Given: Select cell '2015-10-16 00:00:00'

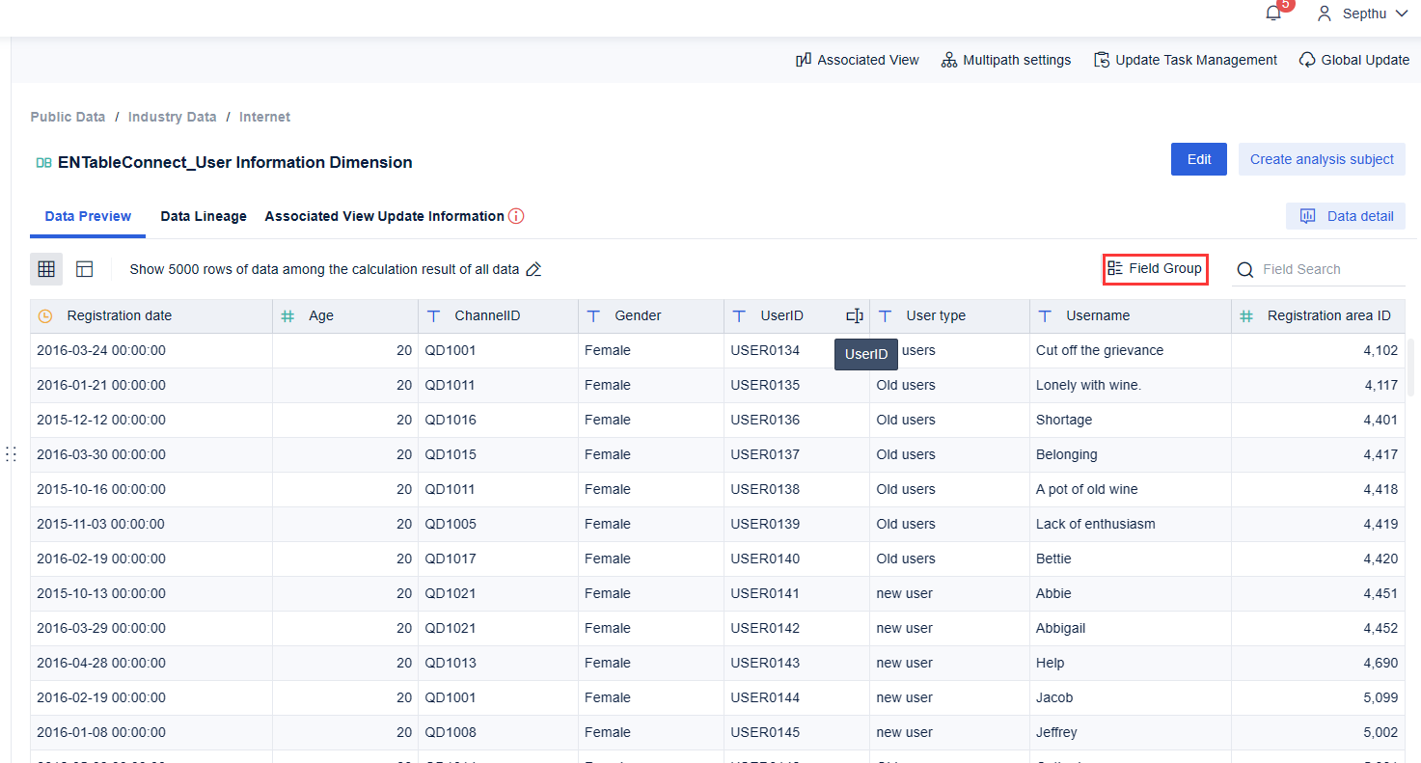Looking at the screenshot, I should (x=151, y=489).
